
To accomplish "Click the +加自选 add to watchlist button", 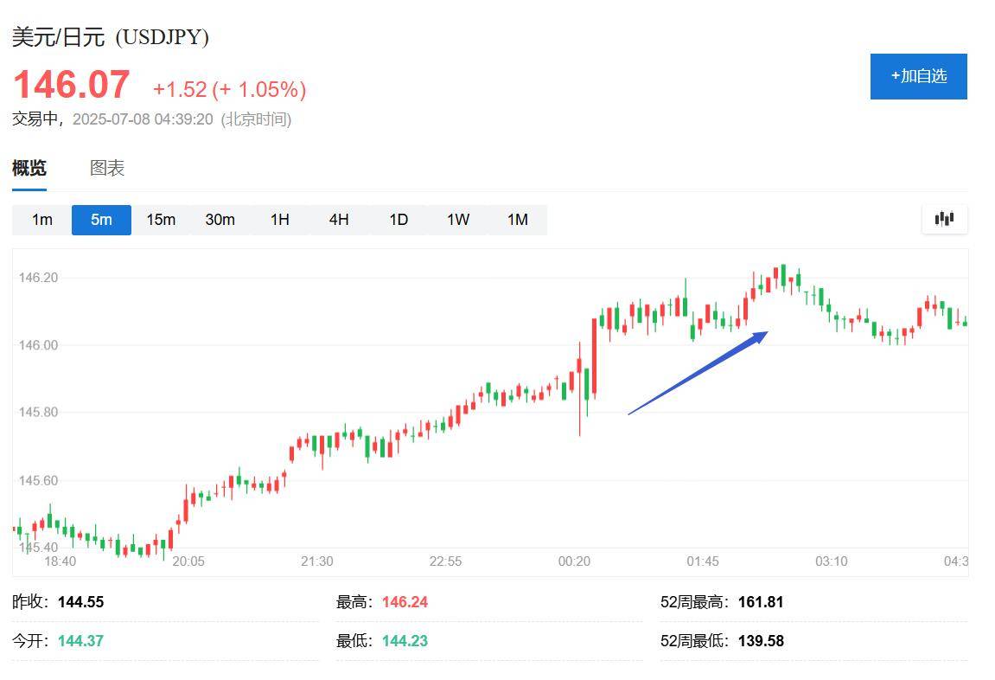I will [x=918, y=76].
